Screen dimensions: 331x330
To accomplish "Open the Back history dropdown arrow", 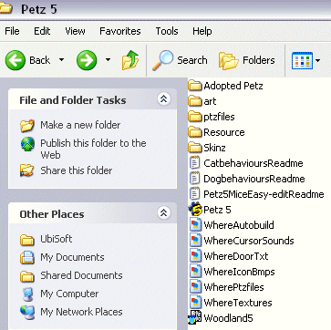I will 61,60.
